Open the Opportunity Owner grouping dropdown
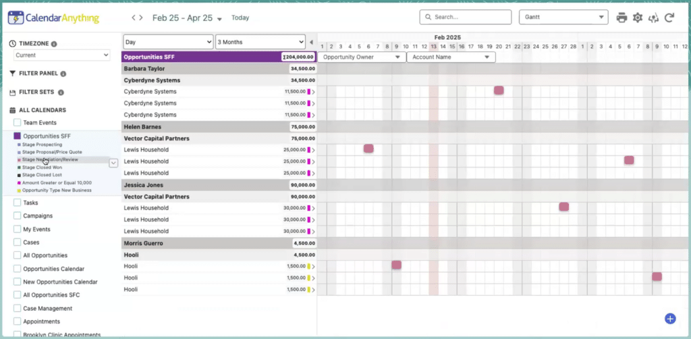This screenshot has width=691, height=339. coord(362,57)
